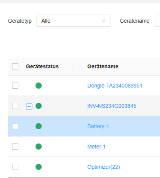Click the green status dot for Dongle-TA2340083951
Viewport: 160px width, 178px height.
coord(39,86)
